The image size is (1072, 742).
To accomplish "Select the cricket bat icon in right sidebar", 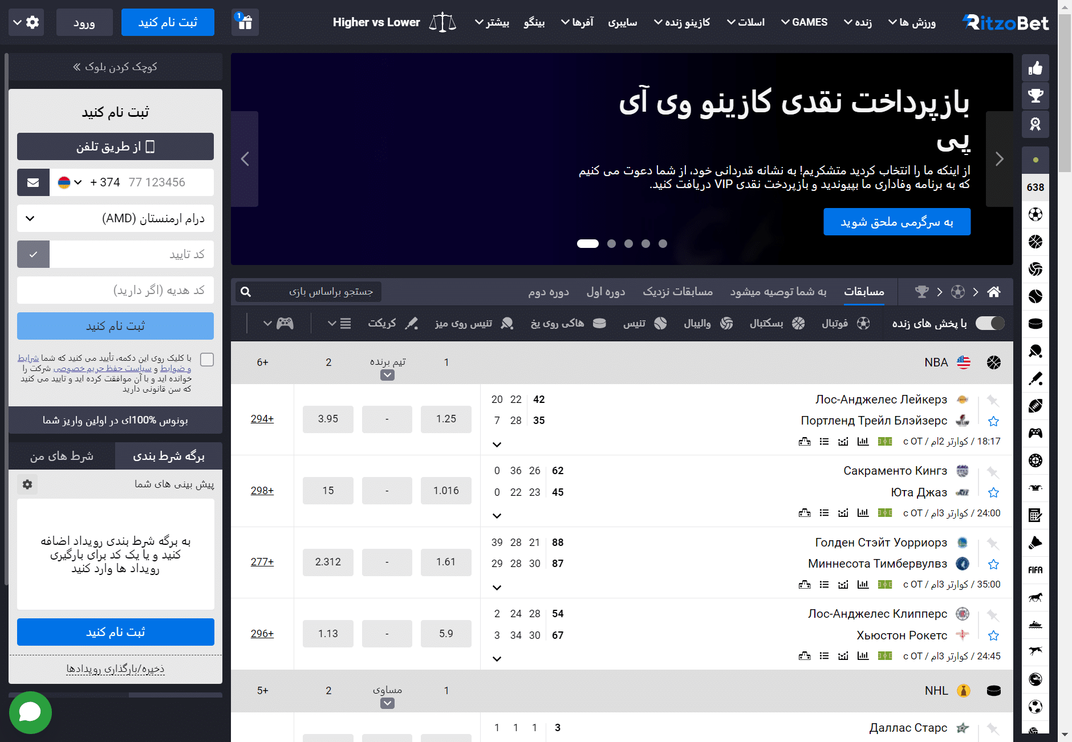I will [1036, 378].
